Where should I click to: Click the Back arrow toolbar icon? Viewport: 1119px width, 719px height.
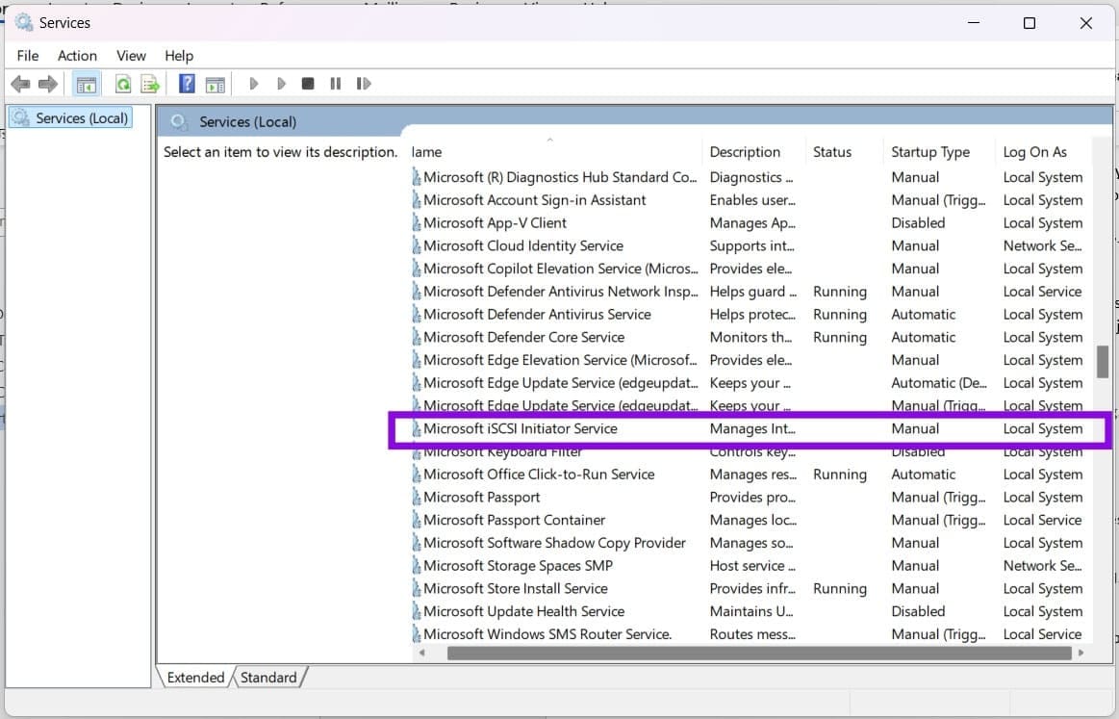click(21, 85)
